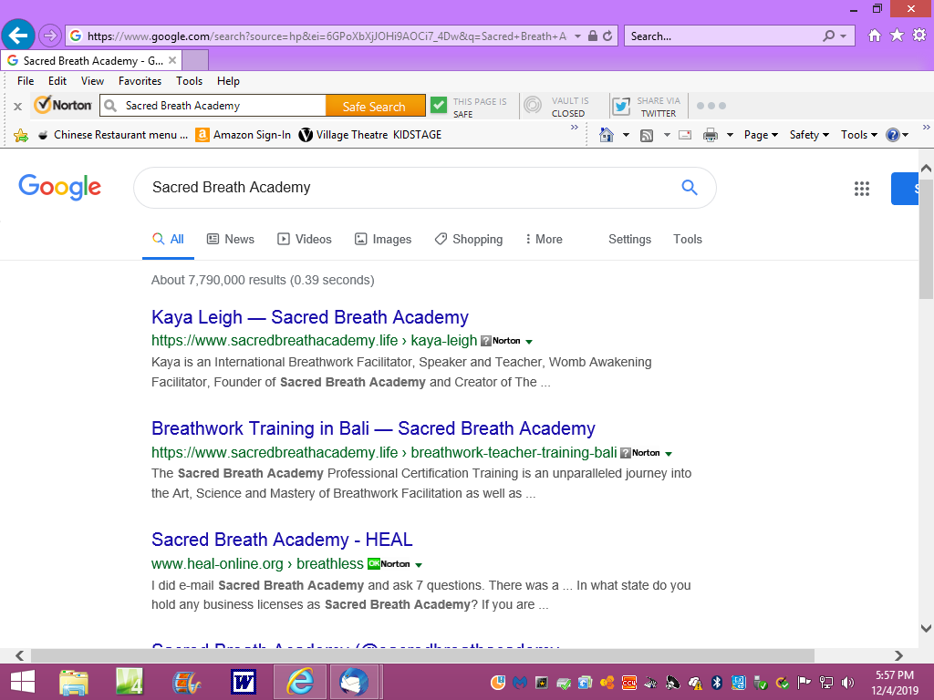Expand the green arrow next to kaya-leigh URL
The height and width of the screenshot is (700, 934).
point(529,342)
